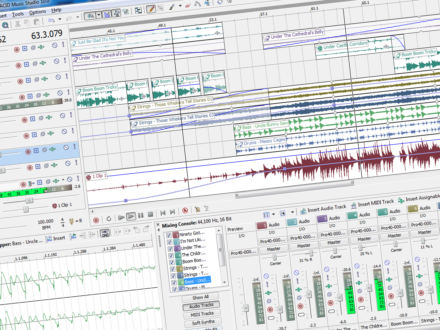This screenshot has height=330, width=440.
Task: Click the Cut scissors icon
Action: (17, 23)
